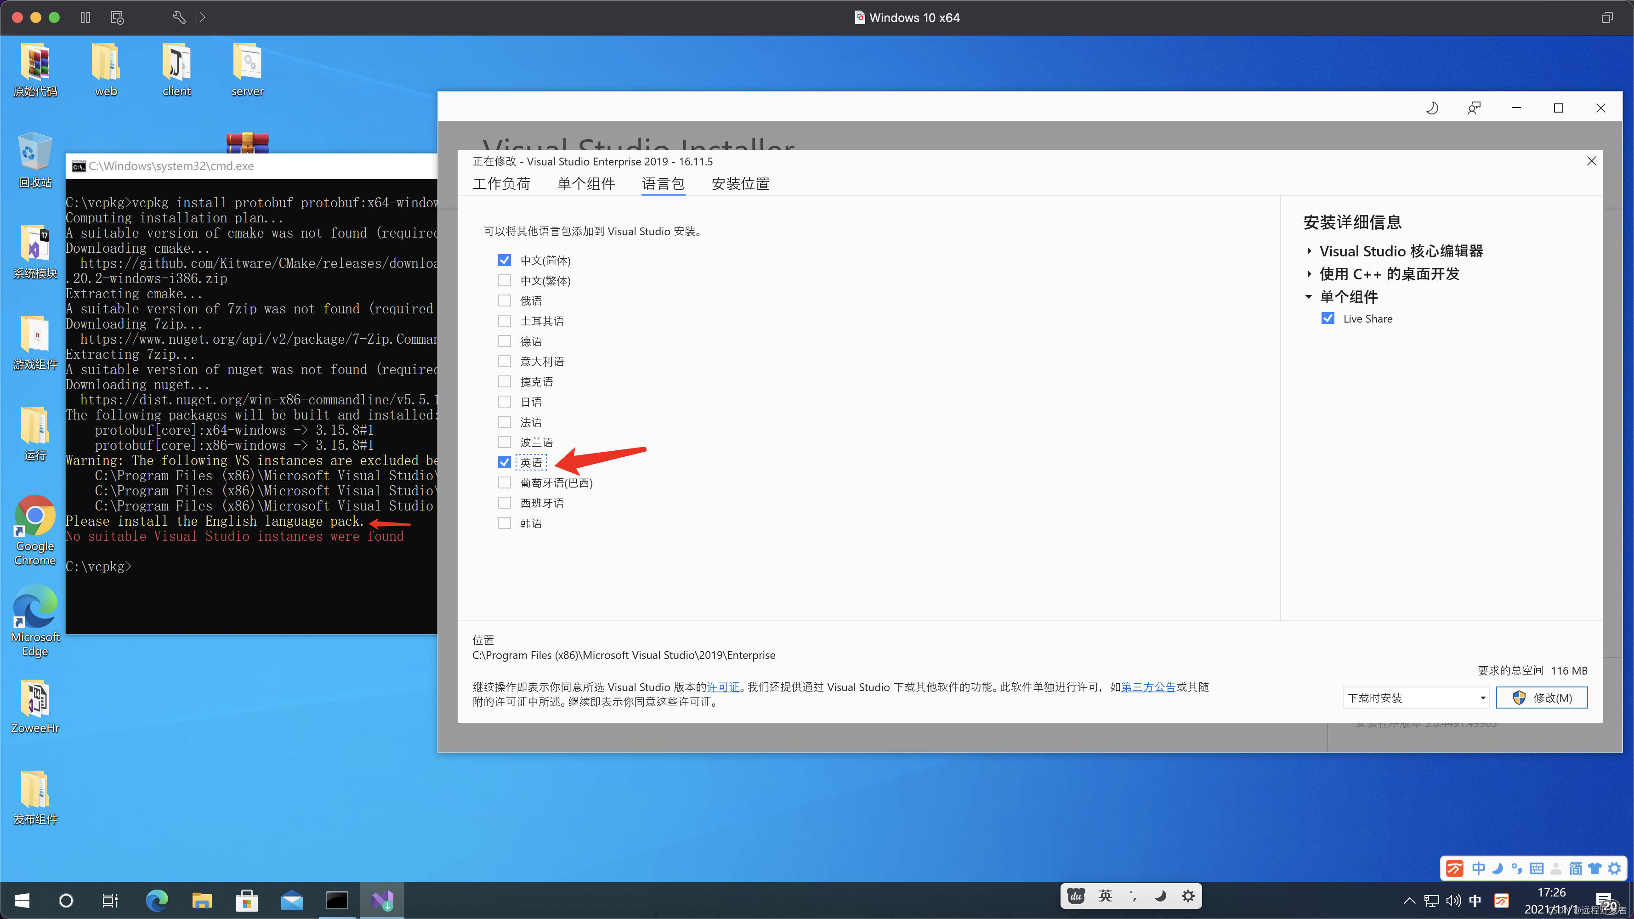
Task: Open VM settings wrench icon in toolbar
Action: (x=179, y=17)
